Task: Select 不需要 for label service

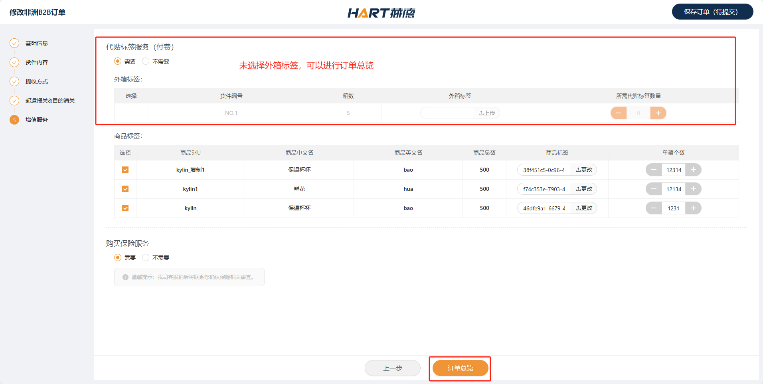Action: [146, 61]
